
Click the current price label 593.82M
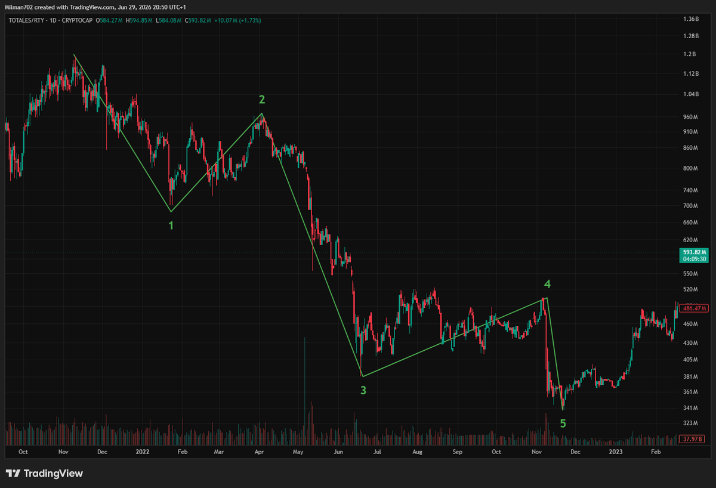[x=695, y=252]
